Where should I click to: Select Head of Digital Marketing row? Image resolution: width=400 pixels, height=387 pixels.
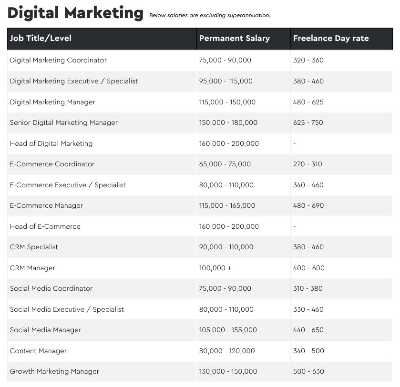click(200, 143)
